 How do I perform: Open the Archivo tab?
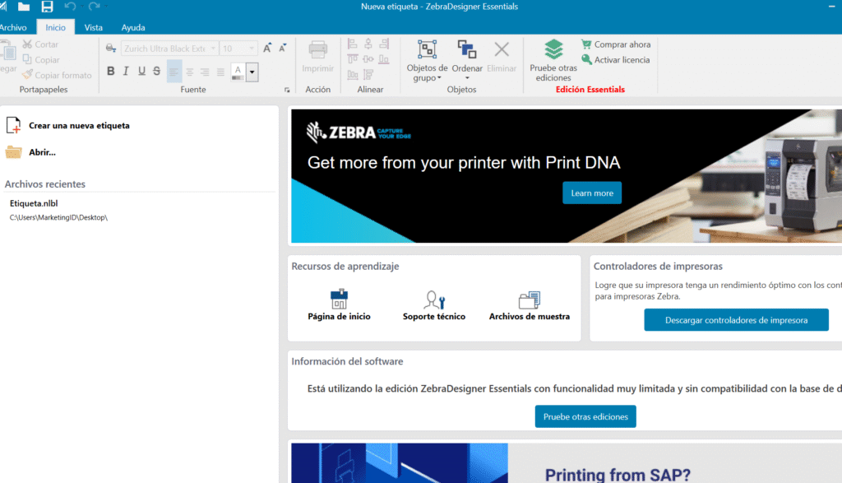(x=13, y=27)
